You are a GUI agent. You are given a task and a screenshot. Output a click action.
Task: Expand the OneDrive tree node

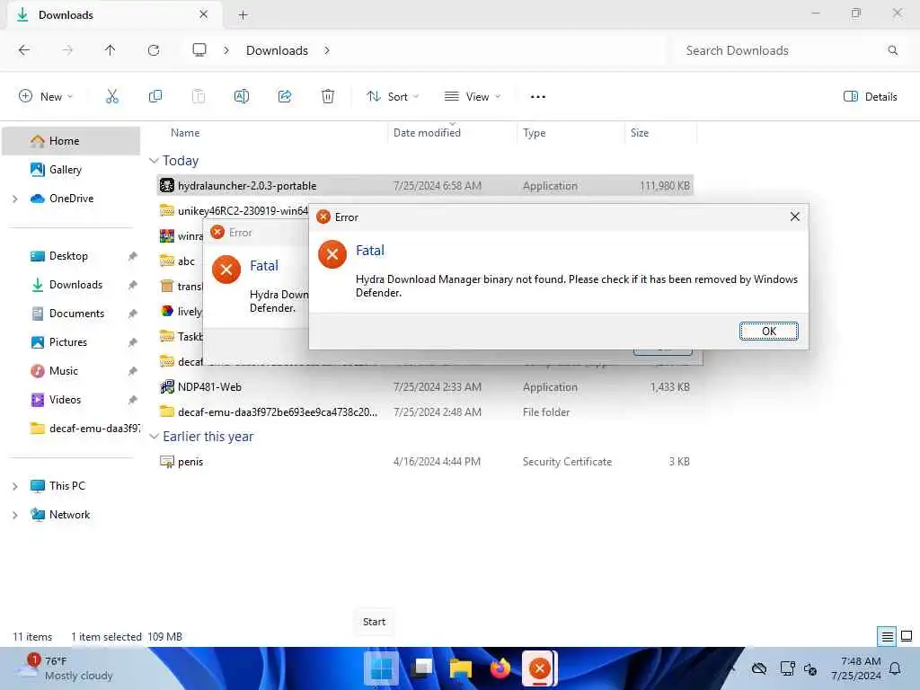click(14, 199)
